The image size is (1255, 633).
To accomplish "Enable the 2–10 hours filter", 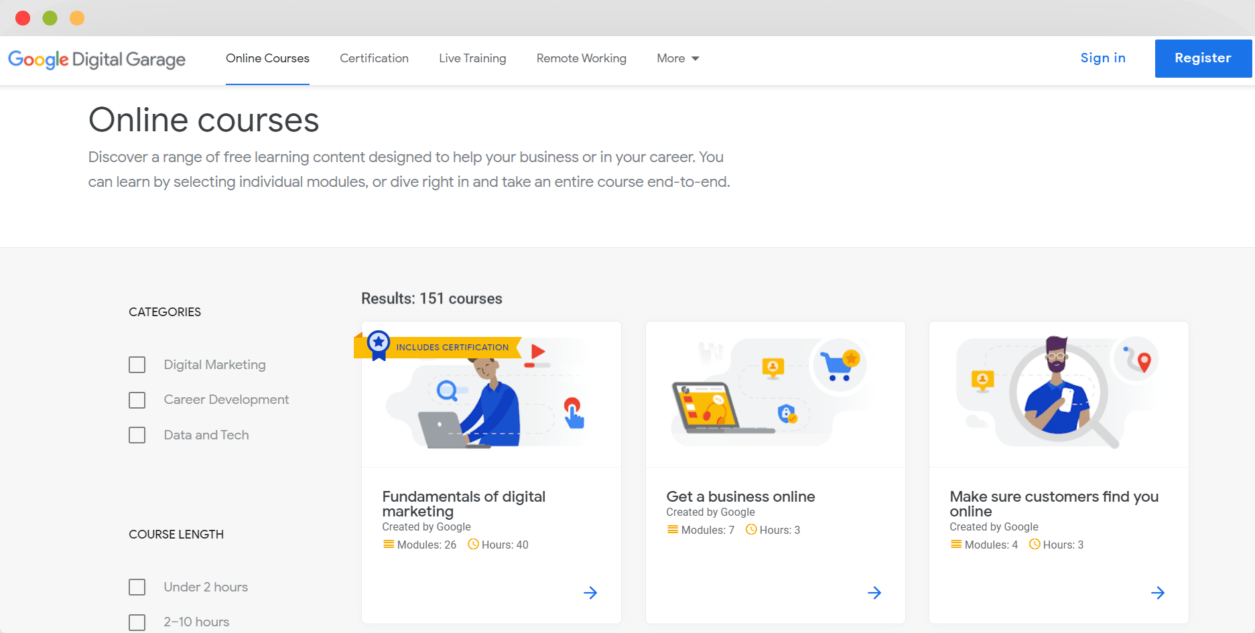I will [137, 622].
